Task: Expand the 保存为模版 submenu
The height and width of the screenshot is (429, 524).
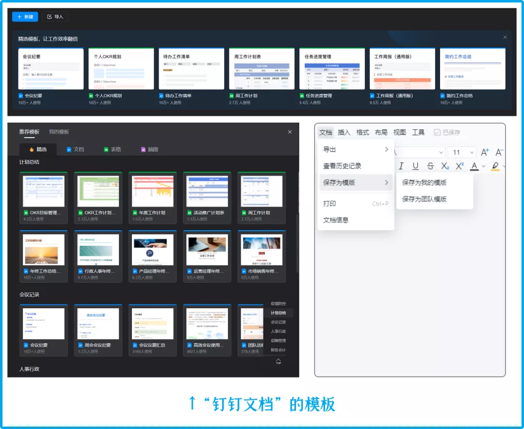Action: tap(356, 183)
